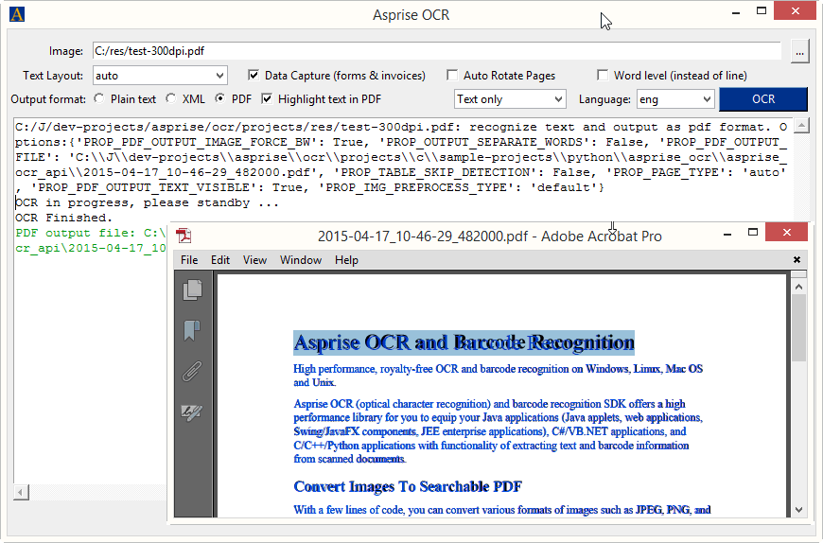The image size is (823, 543).
Task: Toggle Highlight text in PDF checkbox
Action: (267, 98)
